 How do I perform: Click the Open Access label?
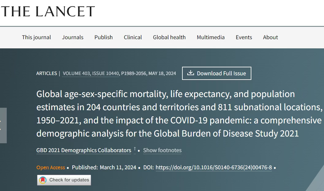pyautogui.click(x=51, y=167)
